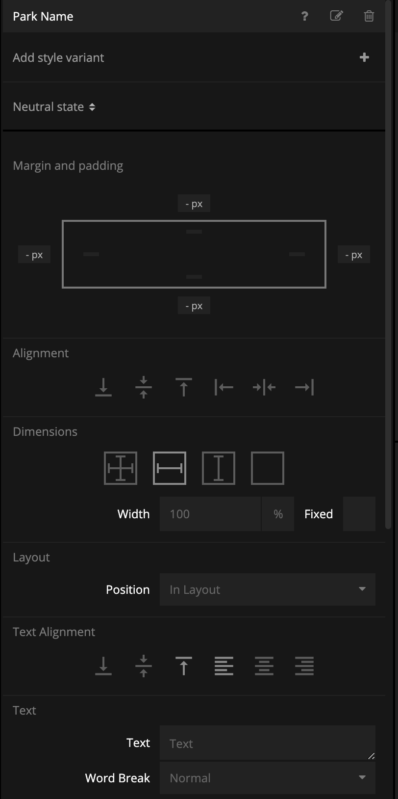Add a style variant with plus icon

pyautogui.click(x=364, y=57)
